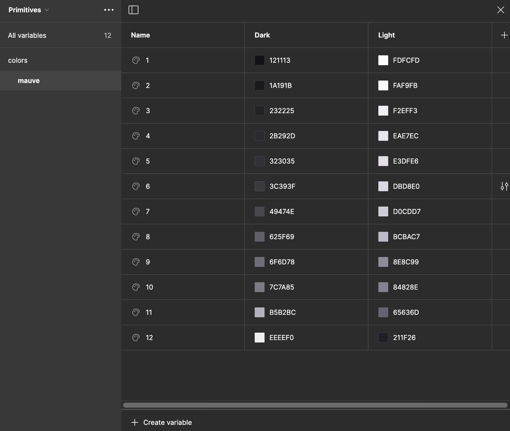Select variable name 7
Image resolution: width=510 pixels, height=431 pixels.
point(148,212)
